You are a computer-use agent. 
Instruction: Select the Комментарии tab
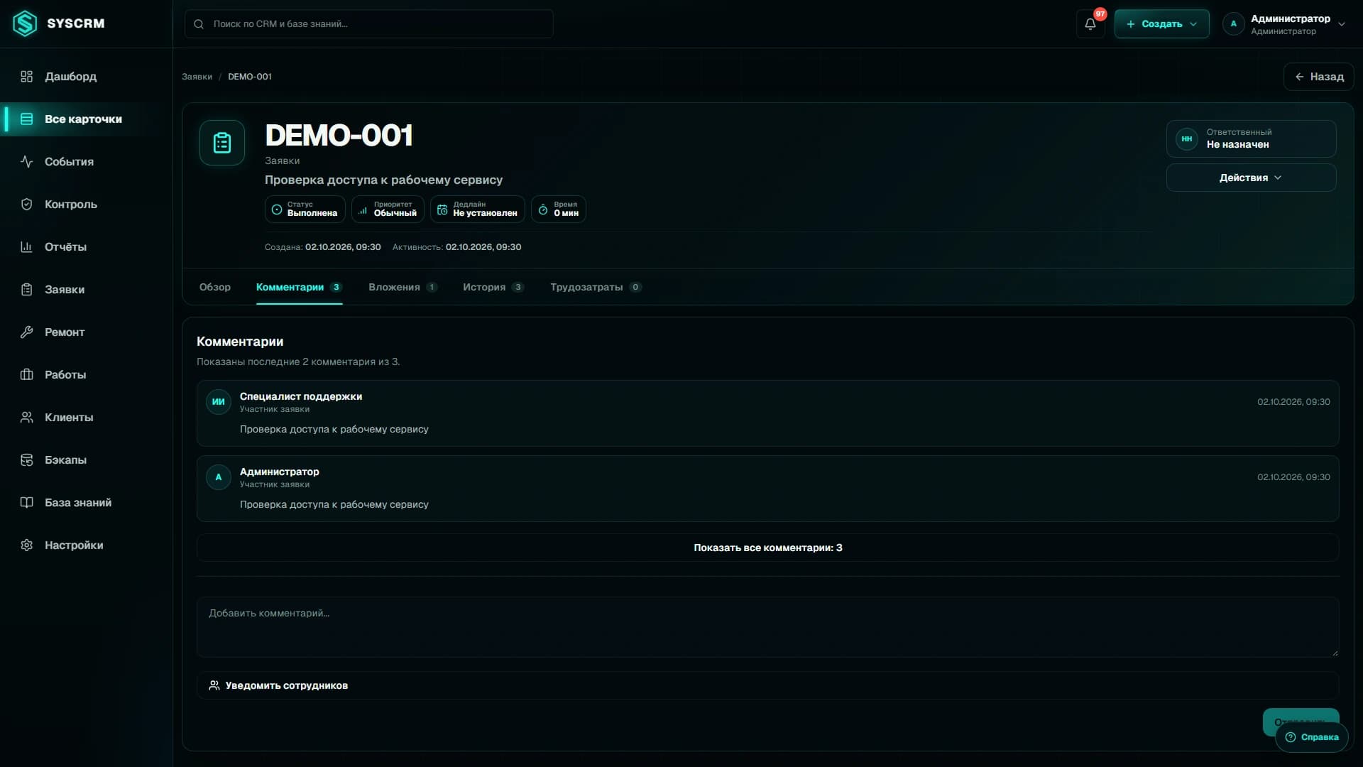(x=299, y=287)
